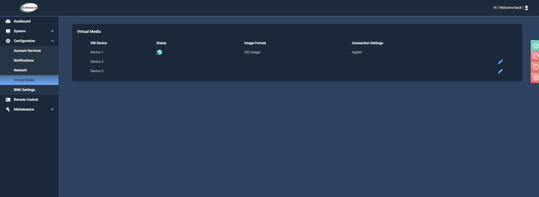
Task: Click the Image Format column header
Action: point(256,43)
